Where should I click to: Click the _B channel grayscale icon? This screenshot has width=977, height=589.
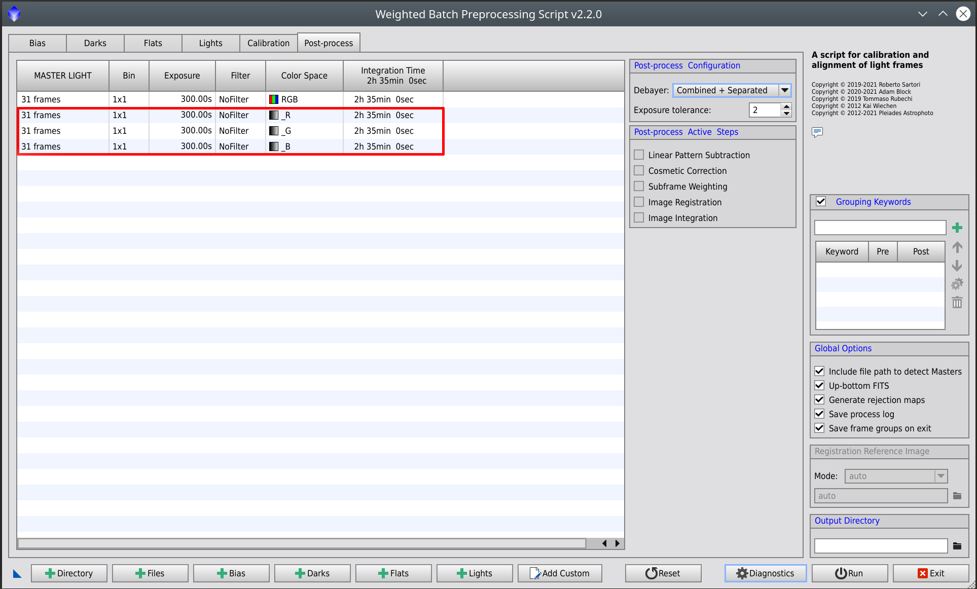(274, 146)
